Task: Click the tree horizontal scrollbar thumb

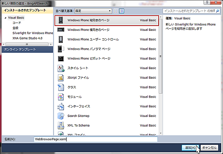Action: pyautogui.click(x=27, y=45)
